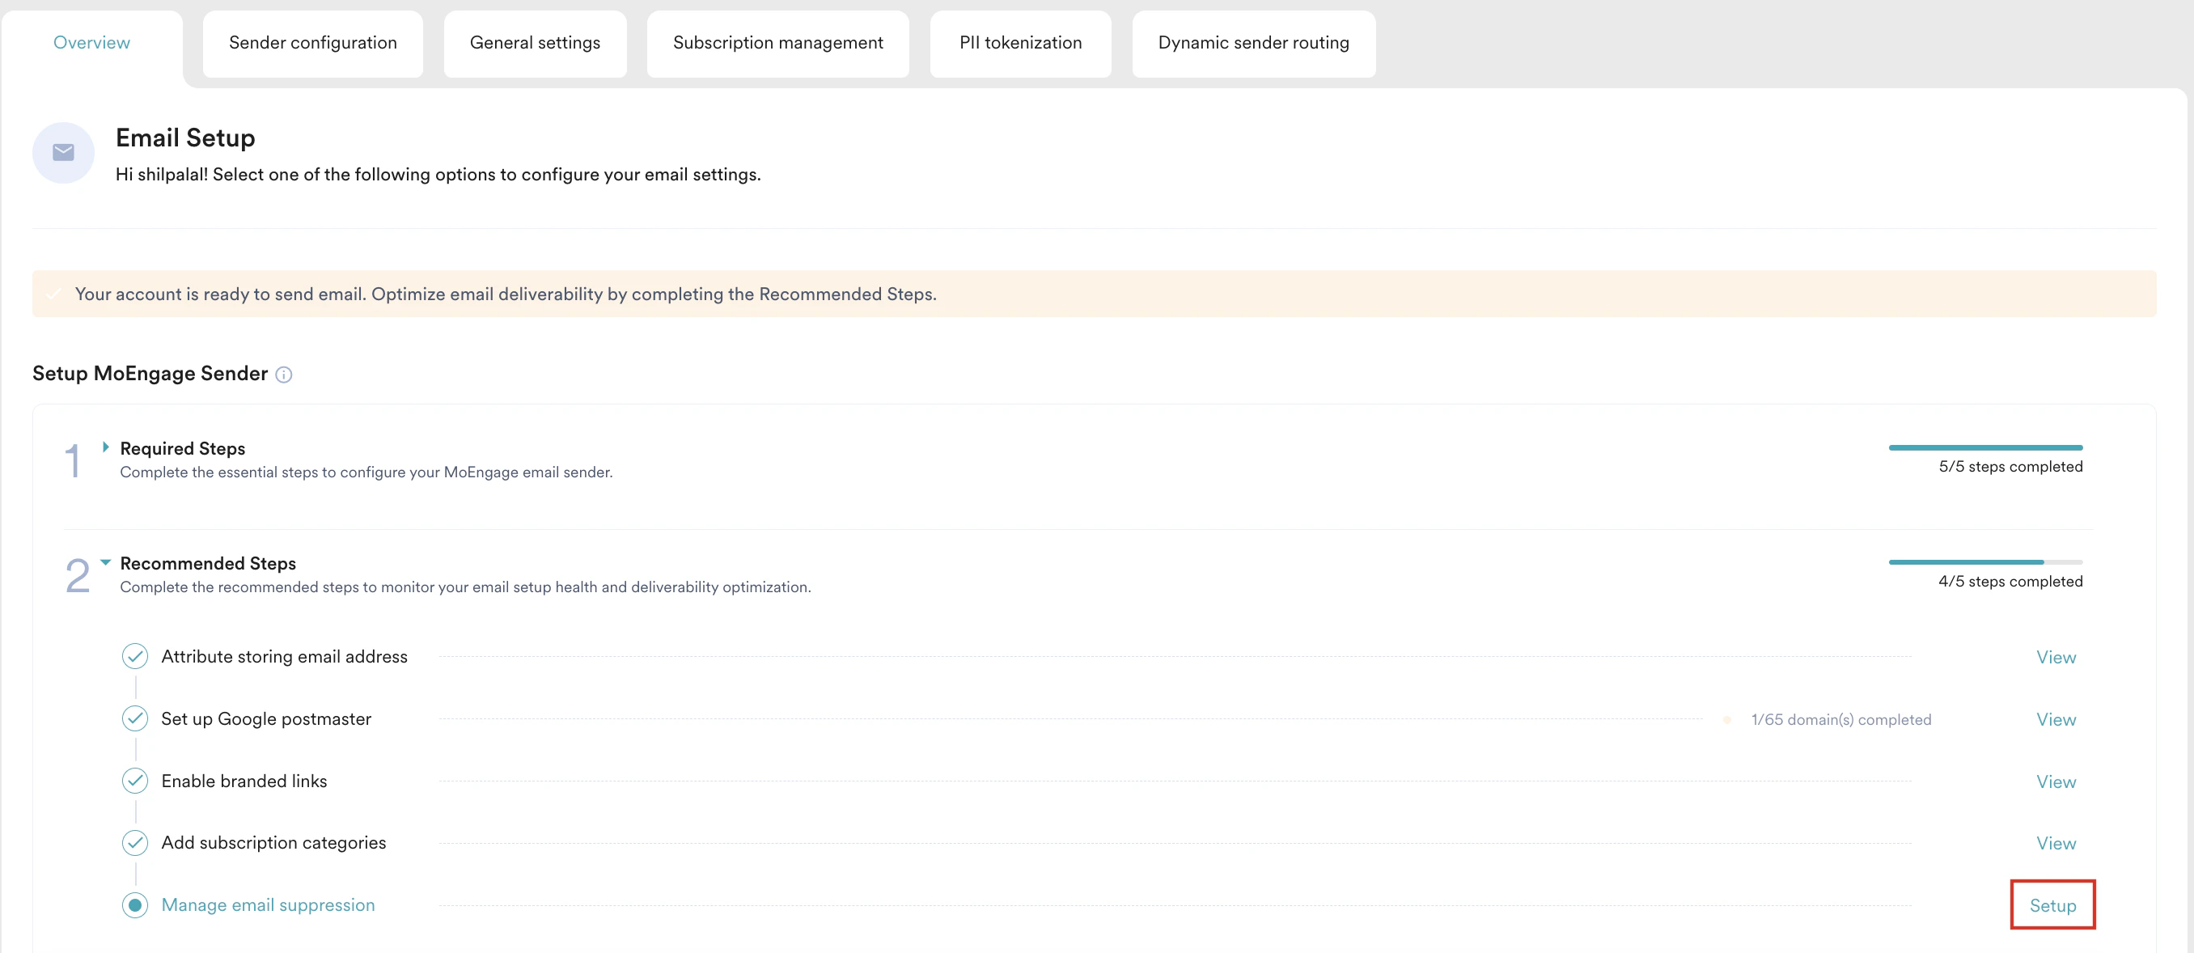
Task: Click the info icon beside Setup MoEngage Sender
Action: click(284, 374)
